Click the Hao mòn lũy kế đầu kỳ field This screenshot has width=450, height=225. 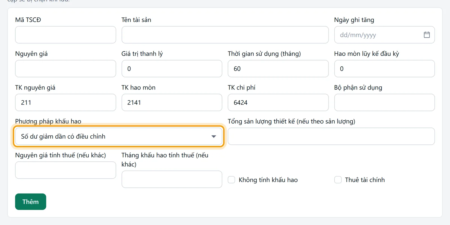pyautogui.click(x=384, y=69)
